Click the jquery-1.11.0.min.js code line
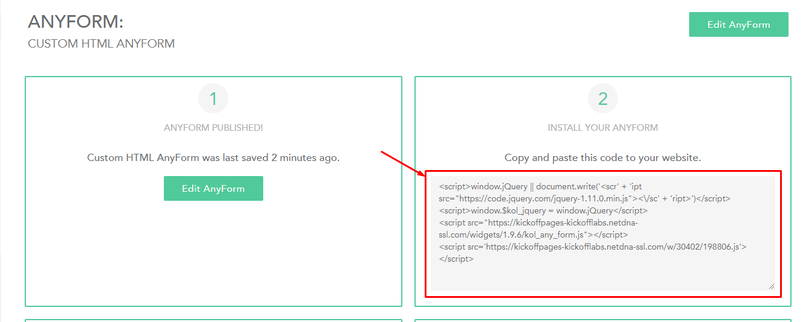 [x=585, y=198]
